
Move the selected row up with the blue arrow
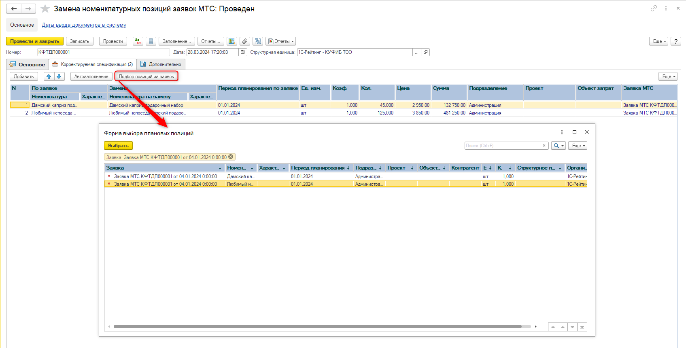coord(49,76)
